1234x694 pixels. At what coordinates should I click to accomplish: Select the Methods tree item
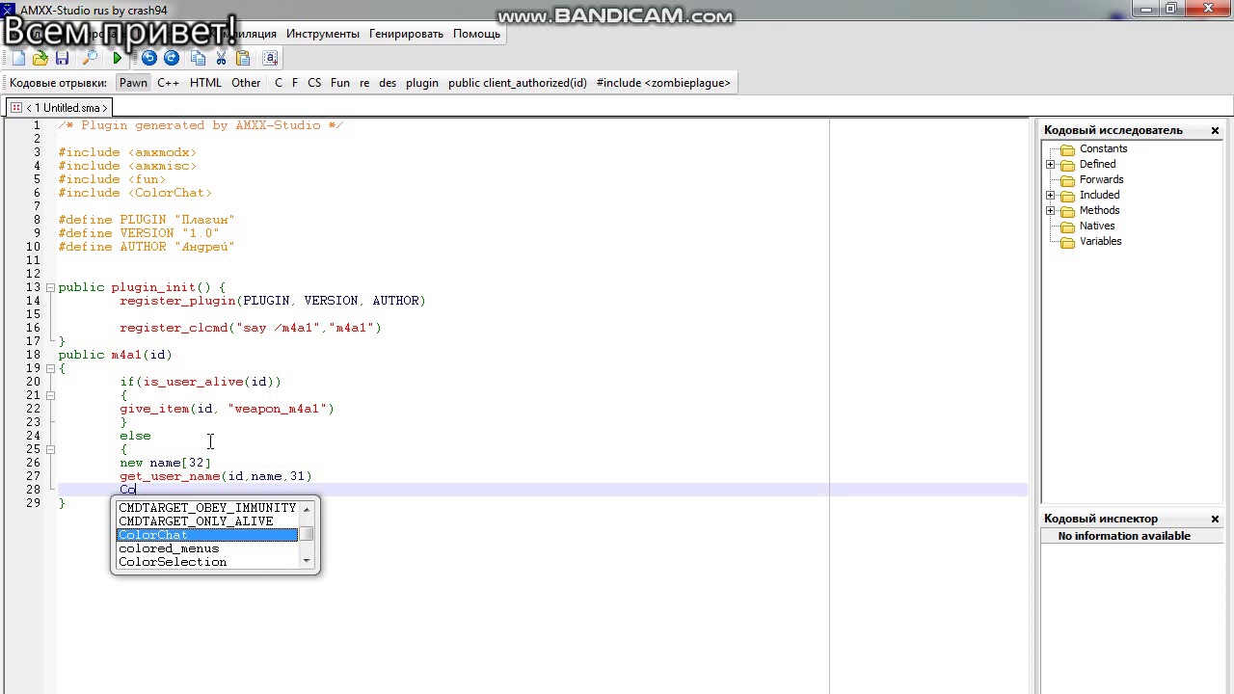[x=1099, y=211]
